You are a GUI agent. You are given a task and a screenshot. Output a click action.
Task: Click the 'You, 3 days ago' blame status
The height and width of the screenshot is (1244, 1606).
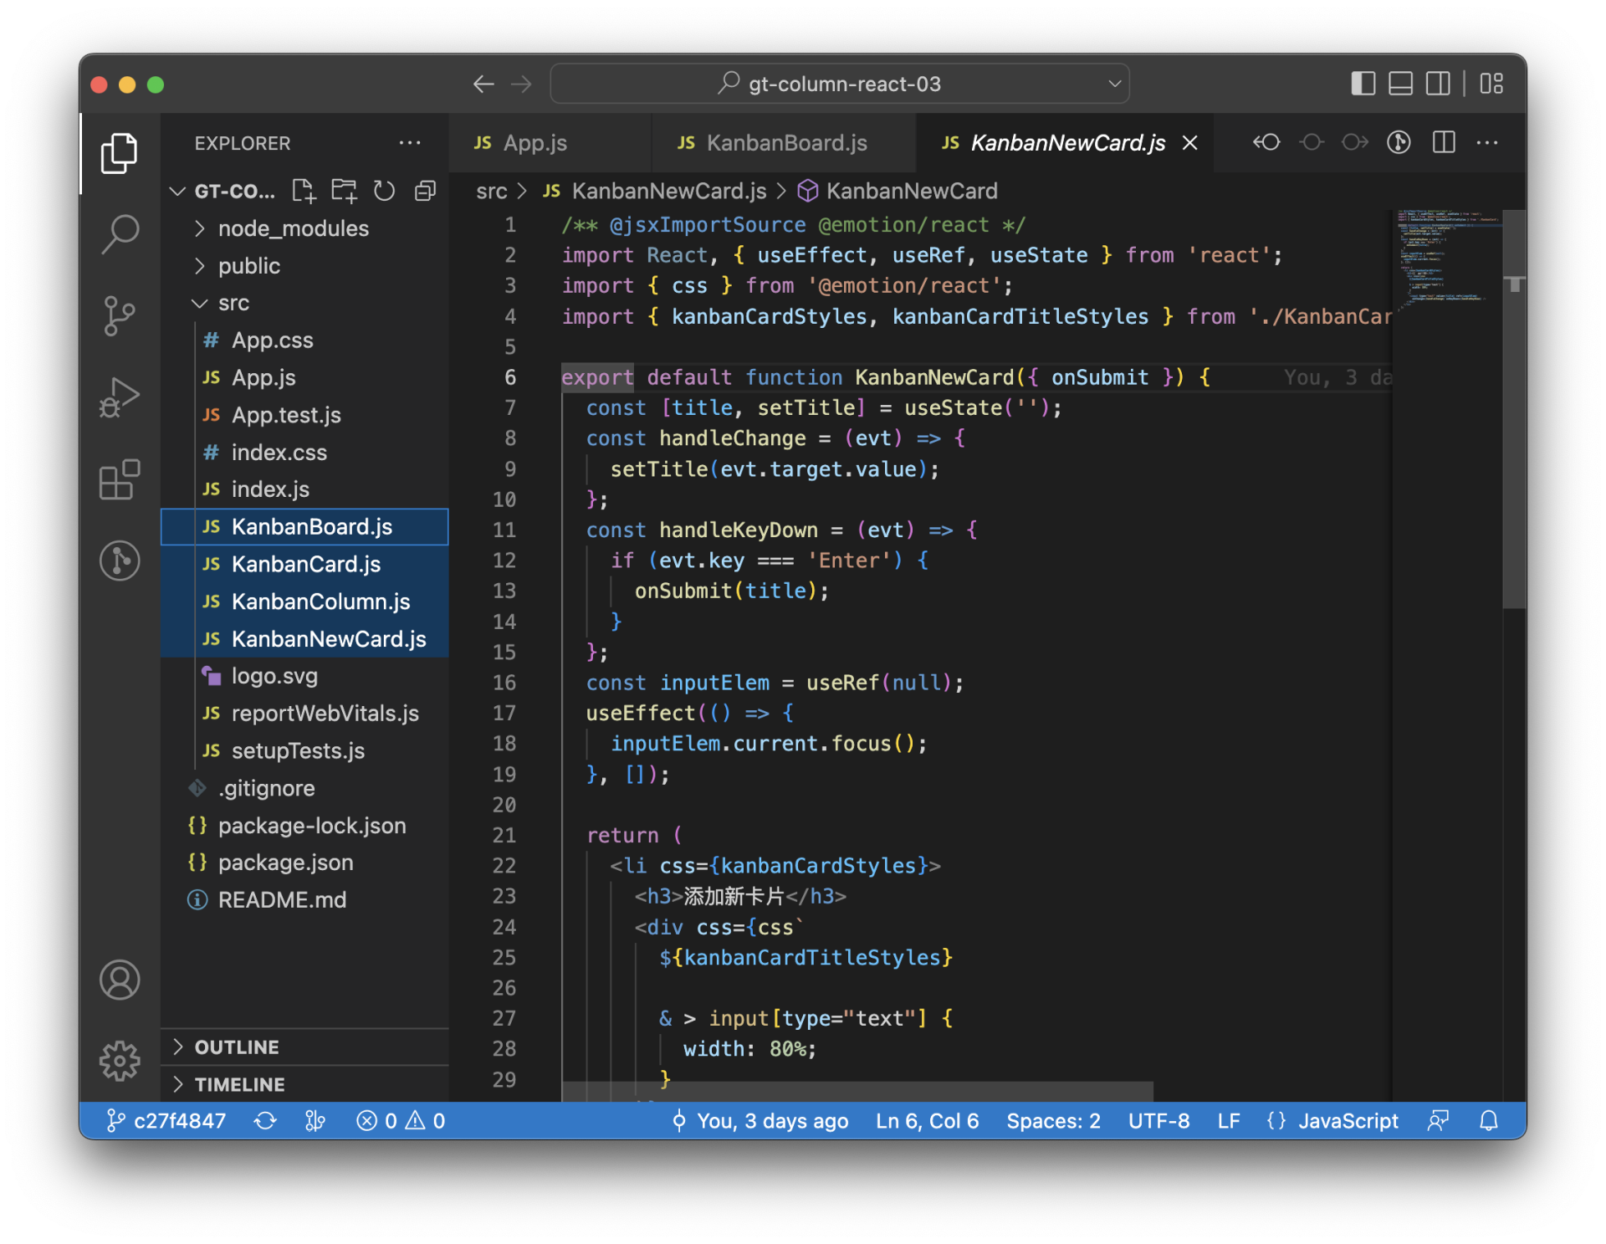click(760, 1120)
